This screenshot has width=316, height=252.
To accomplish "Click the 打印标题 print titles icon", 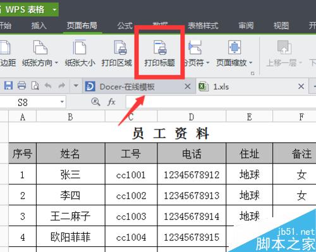I will coord(160,47).
